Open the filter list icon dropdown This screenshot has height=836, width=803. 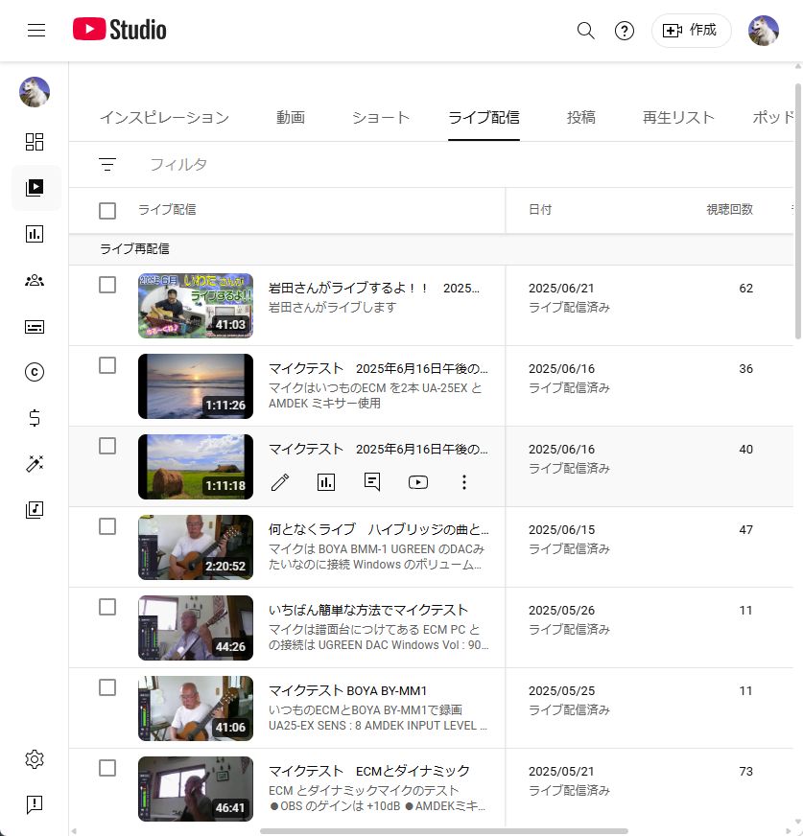click(x=107, y=165)
